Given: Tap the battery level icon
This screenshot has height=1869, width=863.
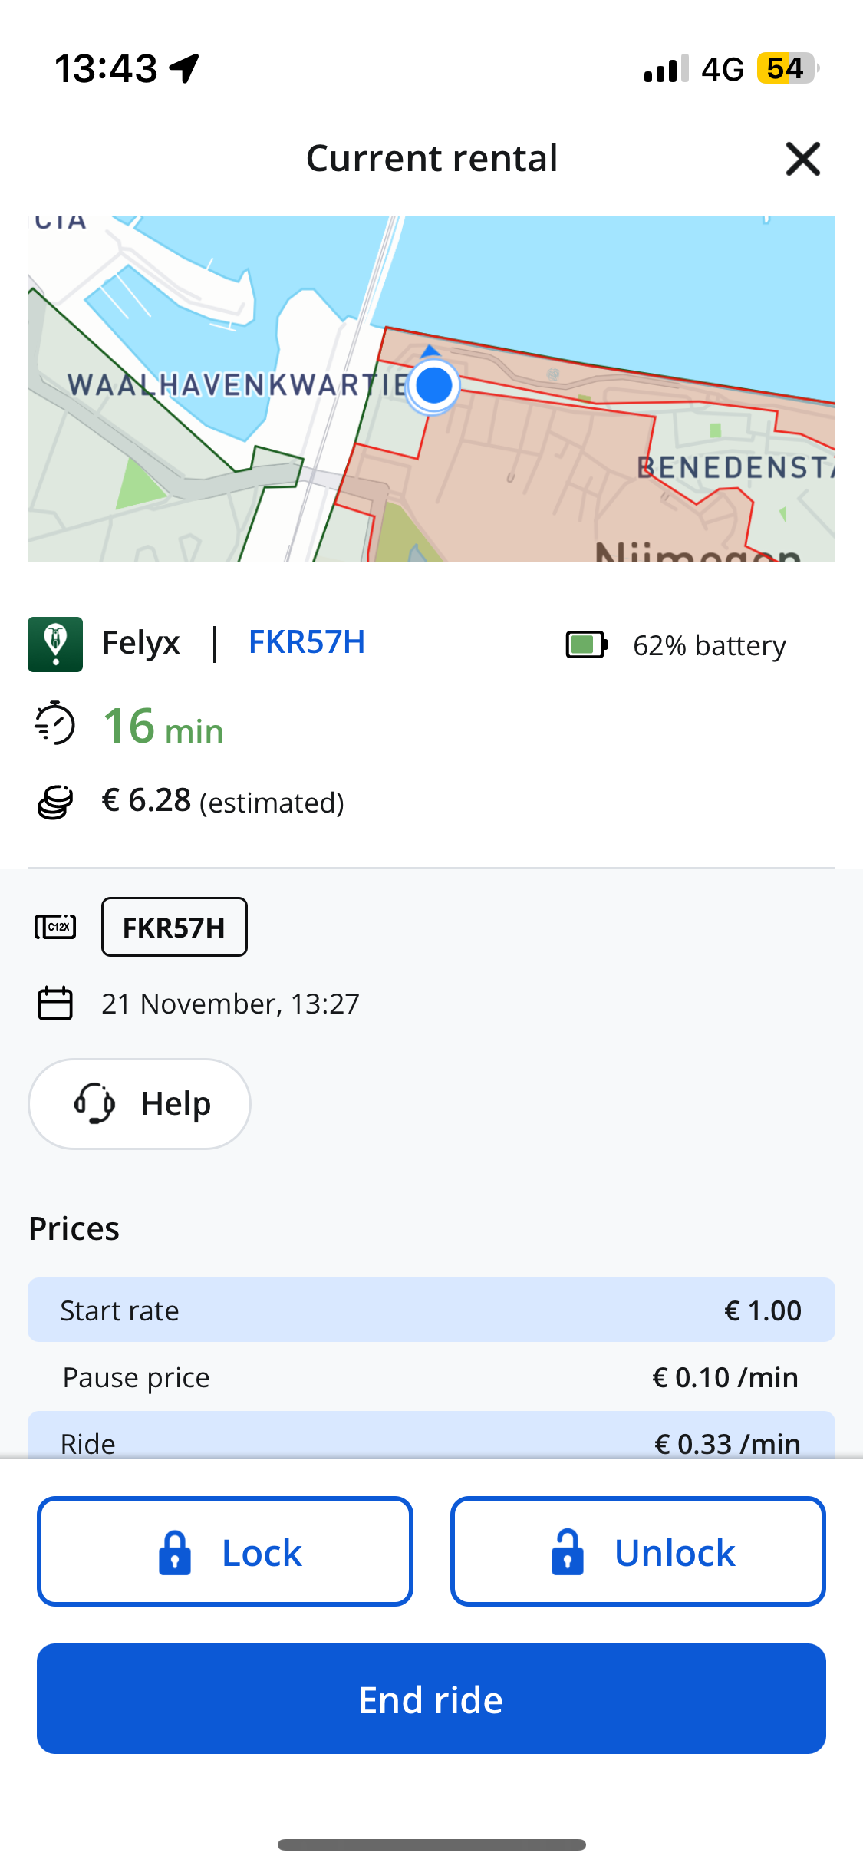Looking at the screenshot, I should tap(587, 645).
